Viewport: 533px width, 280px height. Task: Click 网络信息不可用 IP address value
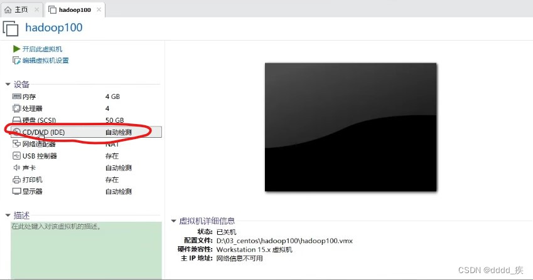240,259
